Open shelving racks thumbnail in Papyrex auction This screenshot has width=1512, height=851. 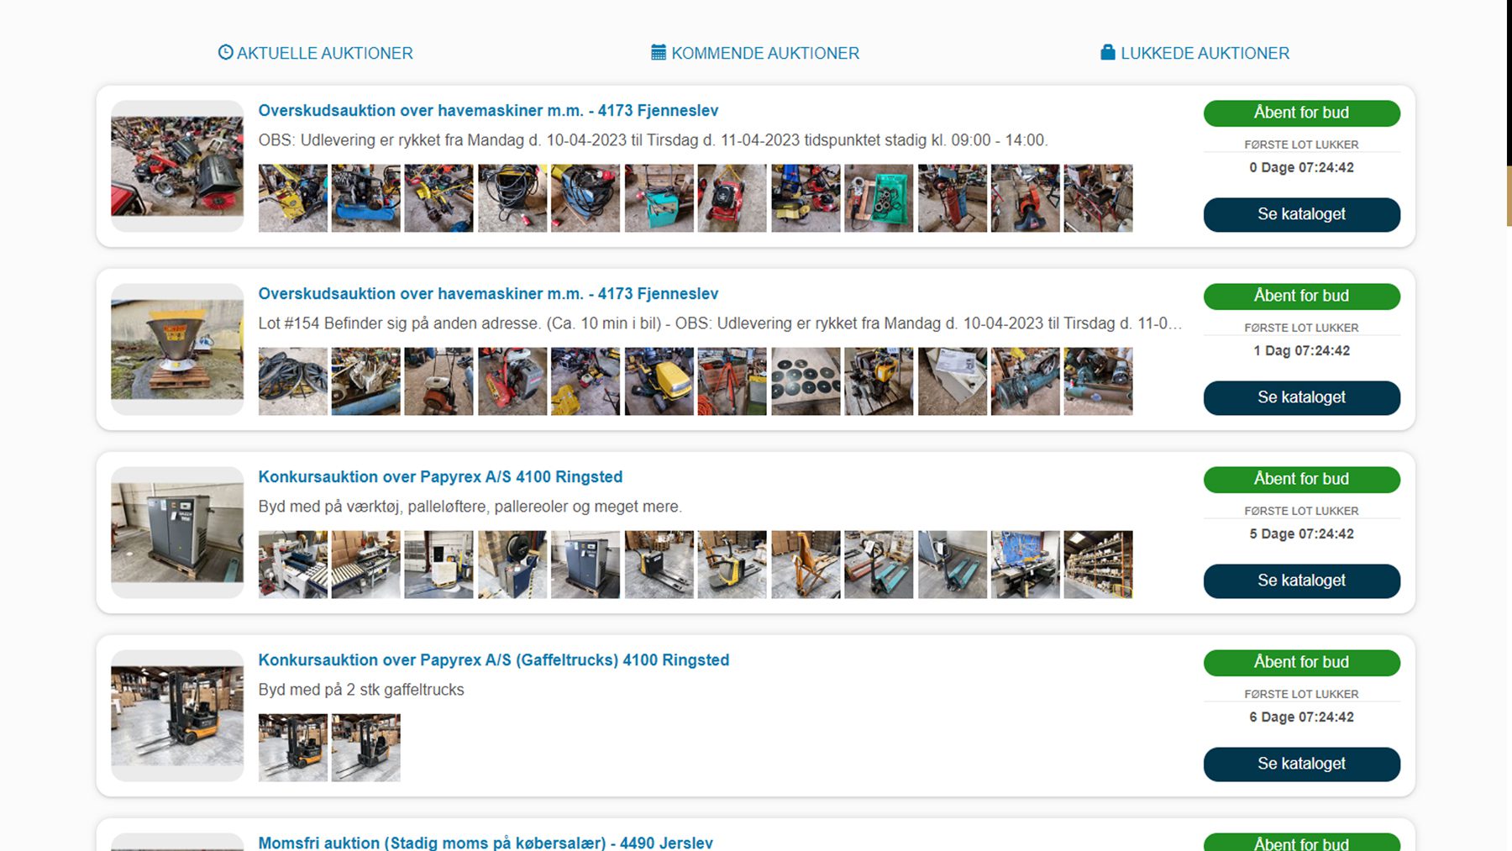(1098, 565)
